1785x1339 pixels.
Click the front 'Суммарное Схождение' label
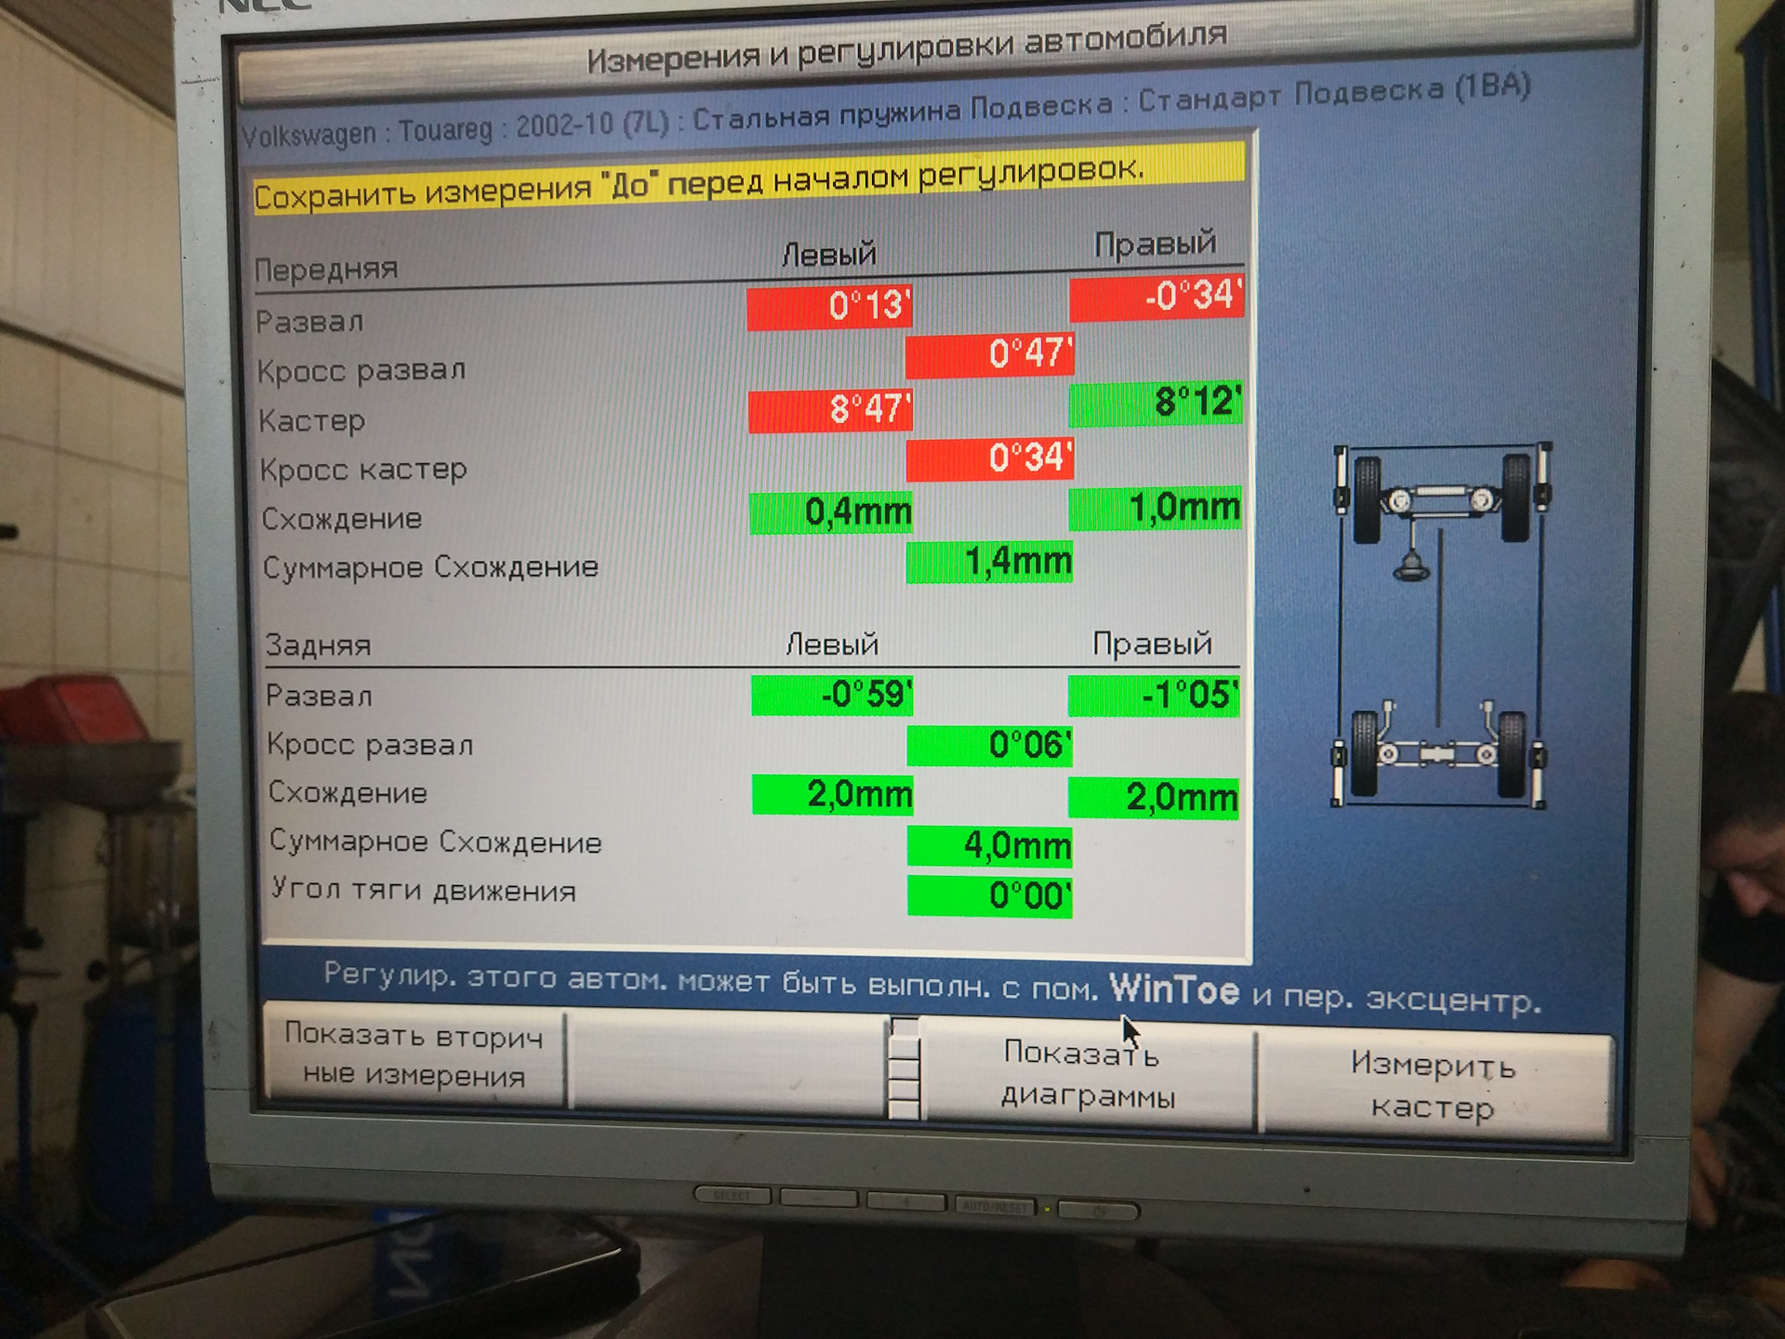pos(430,567)
